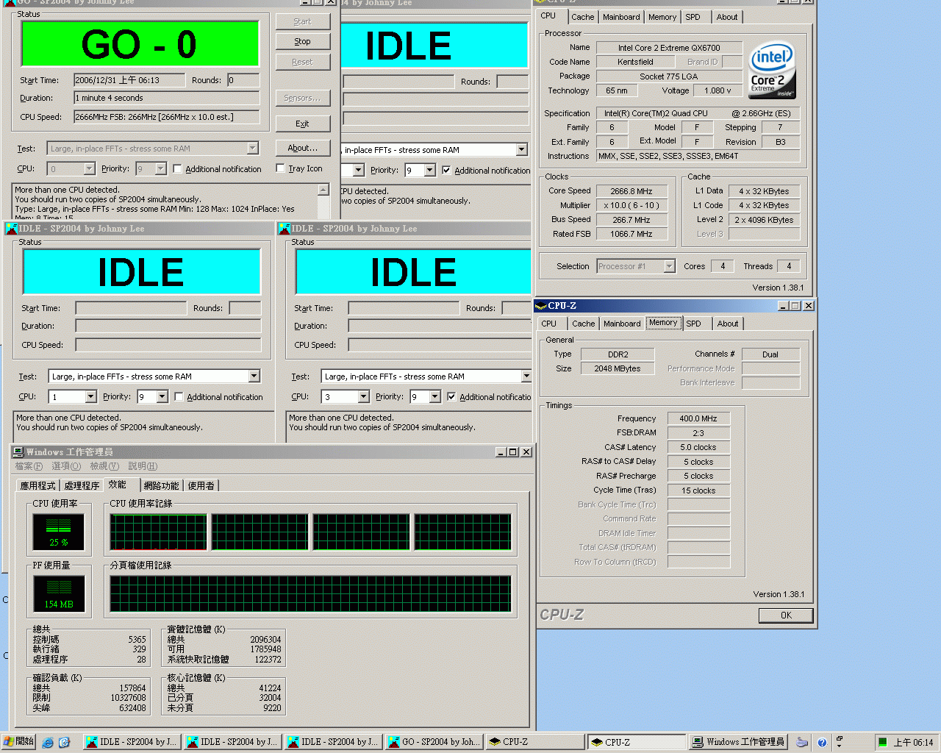Launch Internet Explorer from quick launch
Screen dimensions: 941x753
point(48,742)
